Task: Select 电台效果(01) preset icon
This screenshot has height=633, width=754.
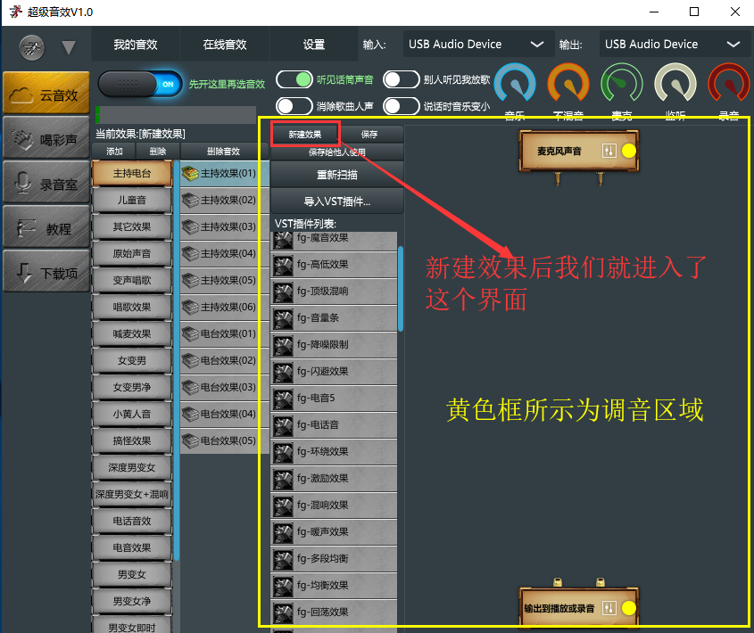Action: click(x=190, y=333)
